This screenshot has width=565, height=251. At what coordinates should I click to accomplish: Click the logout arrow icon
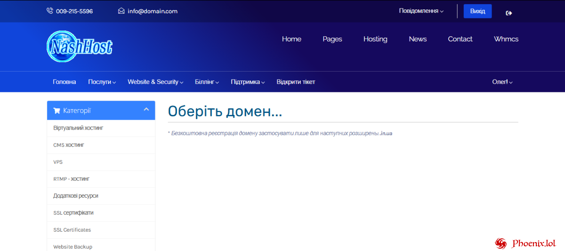pos(508,13)
